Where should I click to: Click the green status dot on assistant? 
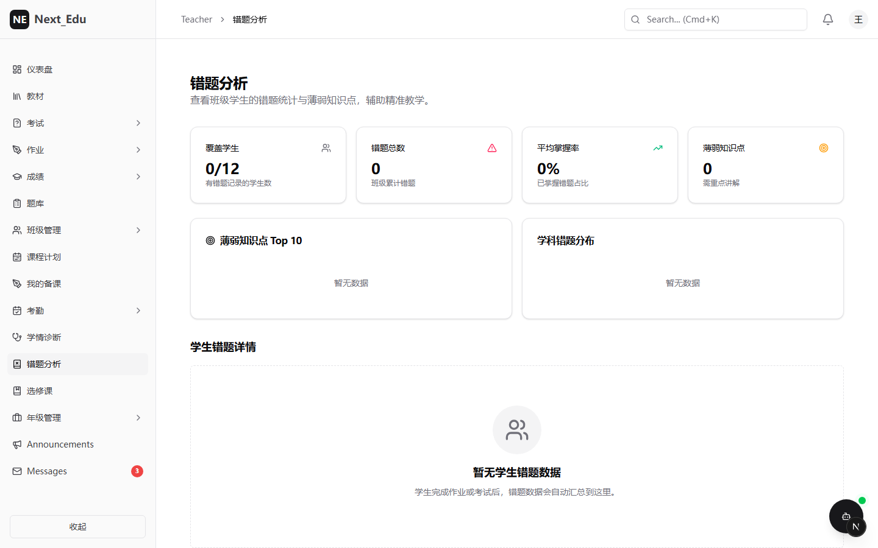pyautogui.click(x=862, y=501)
